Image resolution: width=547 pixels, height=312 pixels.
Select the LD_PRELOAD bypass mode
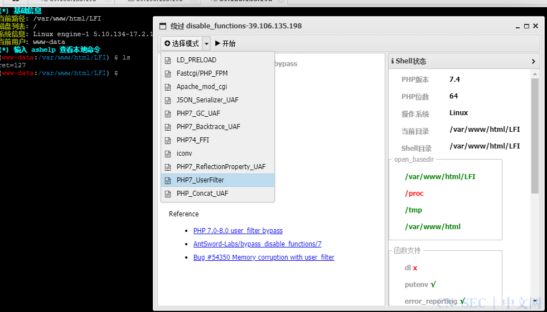(217, 60)
